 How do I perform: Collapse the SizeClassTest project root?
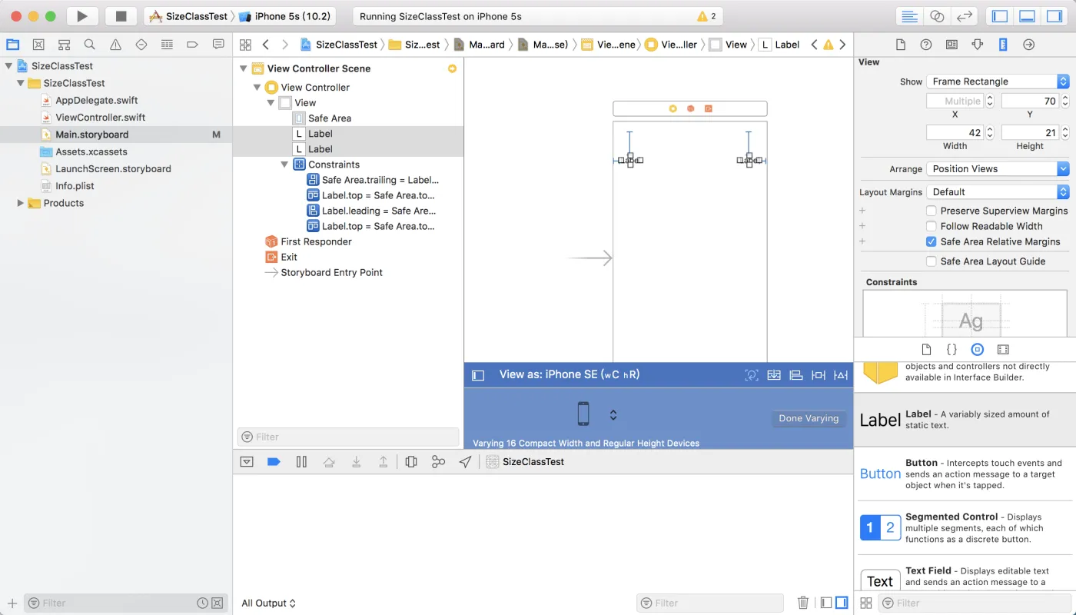point(8,66)
